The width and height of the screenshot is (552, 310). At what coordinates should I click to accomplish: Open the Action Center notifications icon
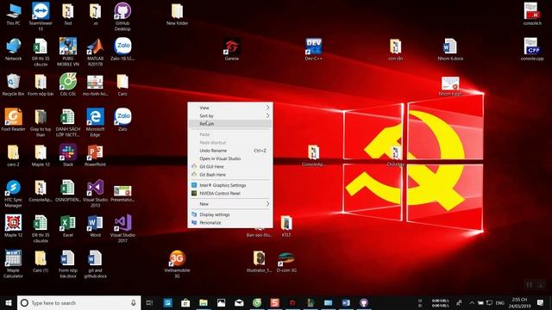point(540,302)
